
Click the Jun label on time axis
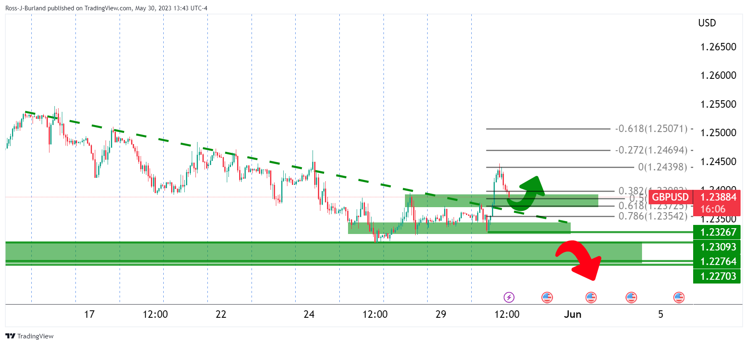coord(572,314)
